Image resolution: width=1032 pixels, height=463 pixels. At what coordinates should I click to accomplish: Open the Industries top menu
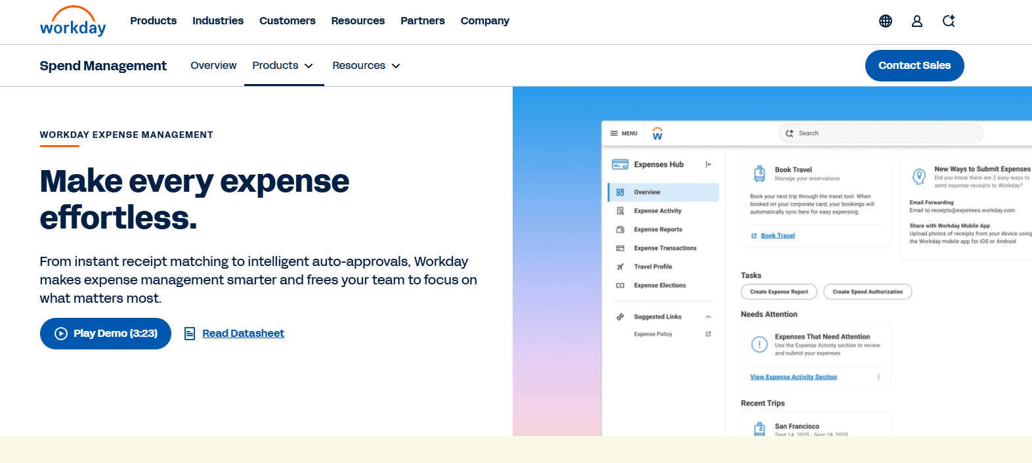[x=218, y=21]
